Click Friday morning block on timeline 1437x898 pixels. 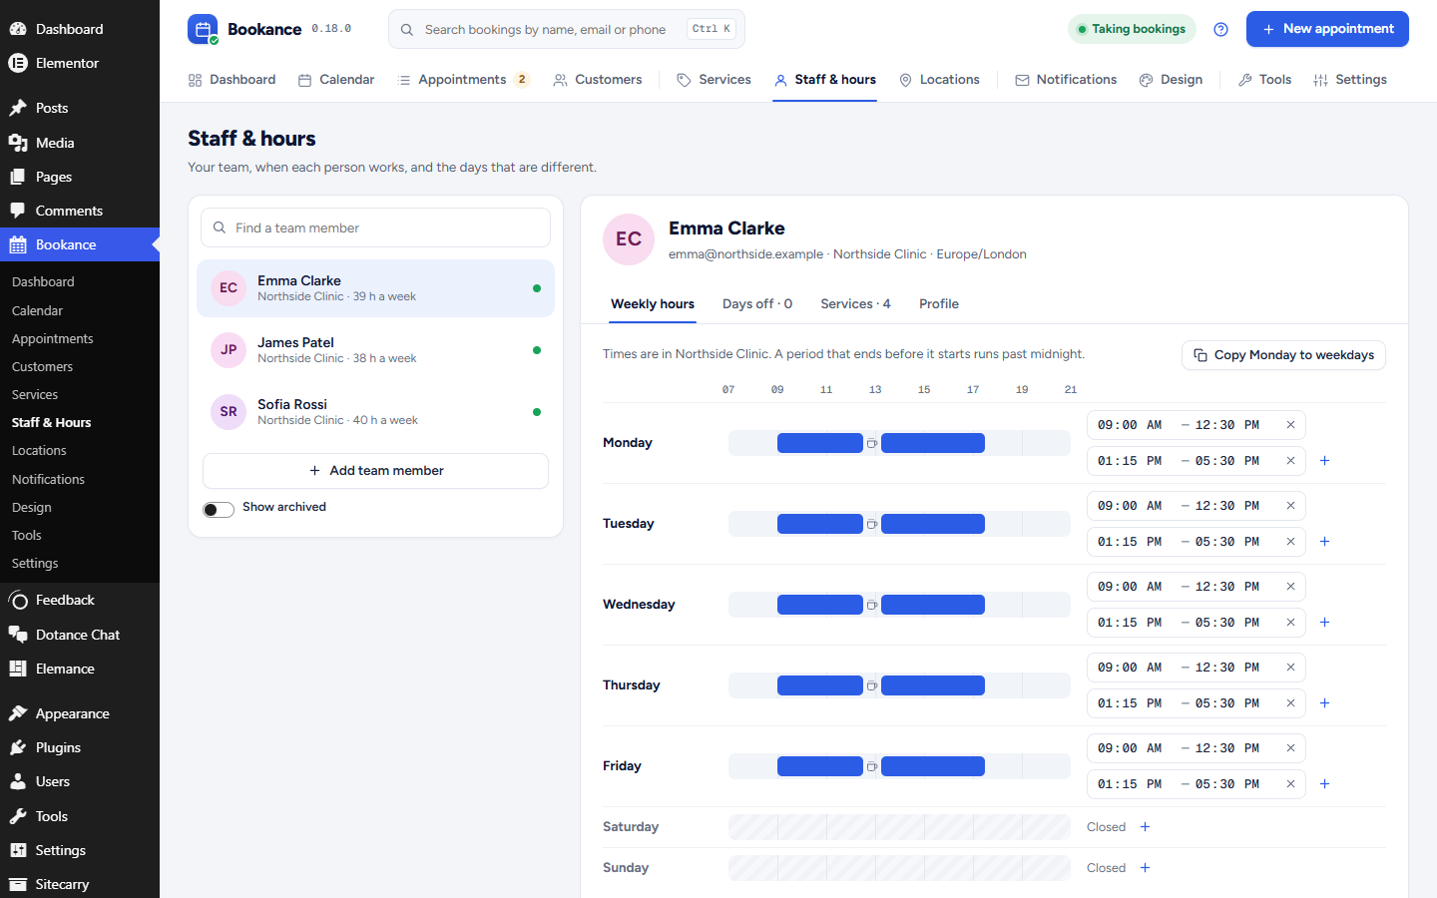(820, 766)
